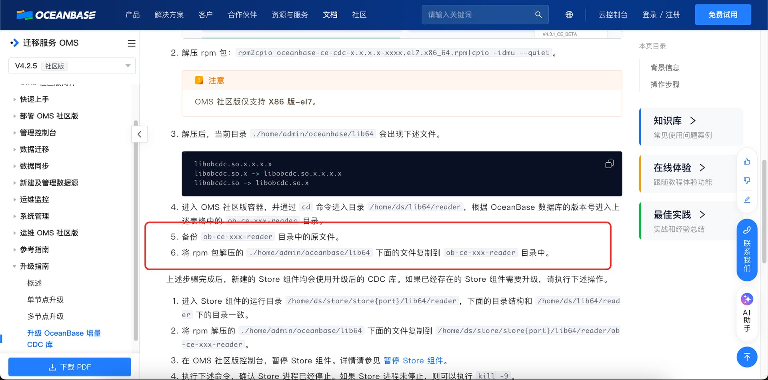Switch to the 产品 menu item

(x=132, y=15)
